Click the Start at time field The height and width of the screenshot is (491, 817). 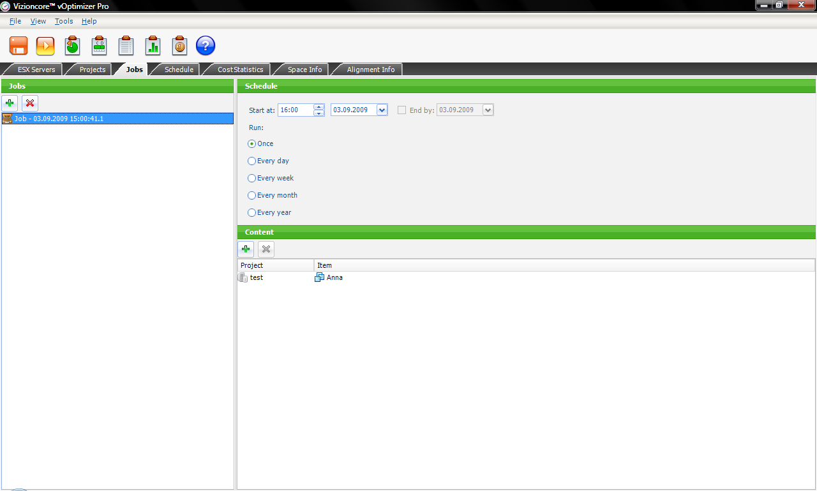pos(296,110)
